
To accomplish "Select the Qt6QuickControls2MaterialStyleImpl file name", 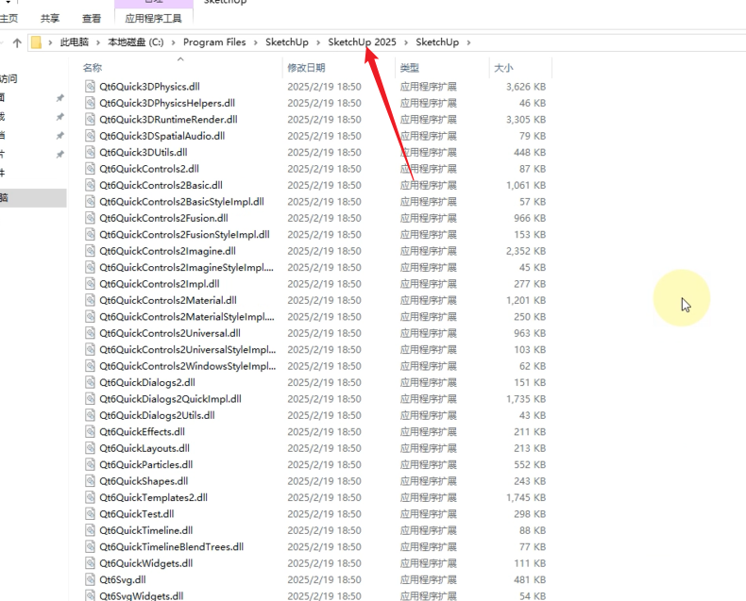I will [187, 317].
